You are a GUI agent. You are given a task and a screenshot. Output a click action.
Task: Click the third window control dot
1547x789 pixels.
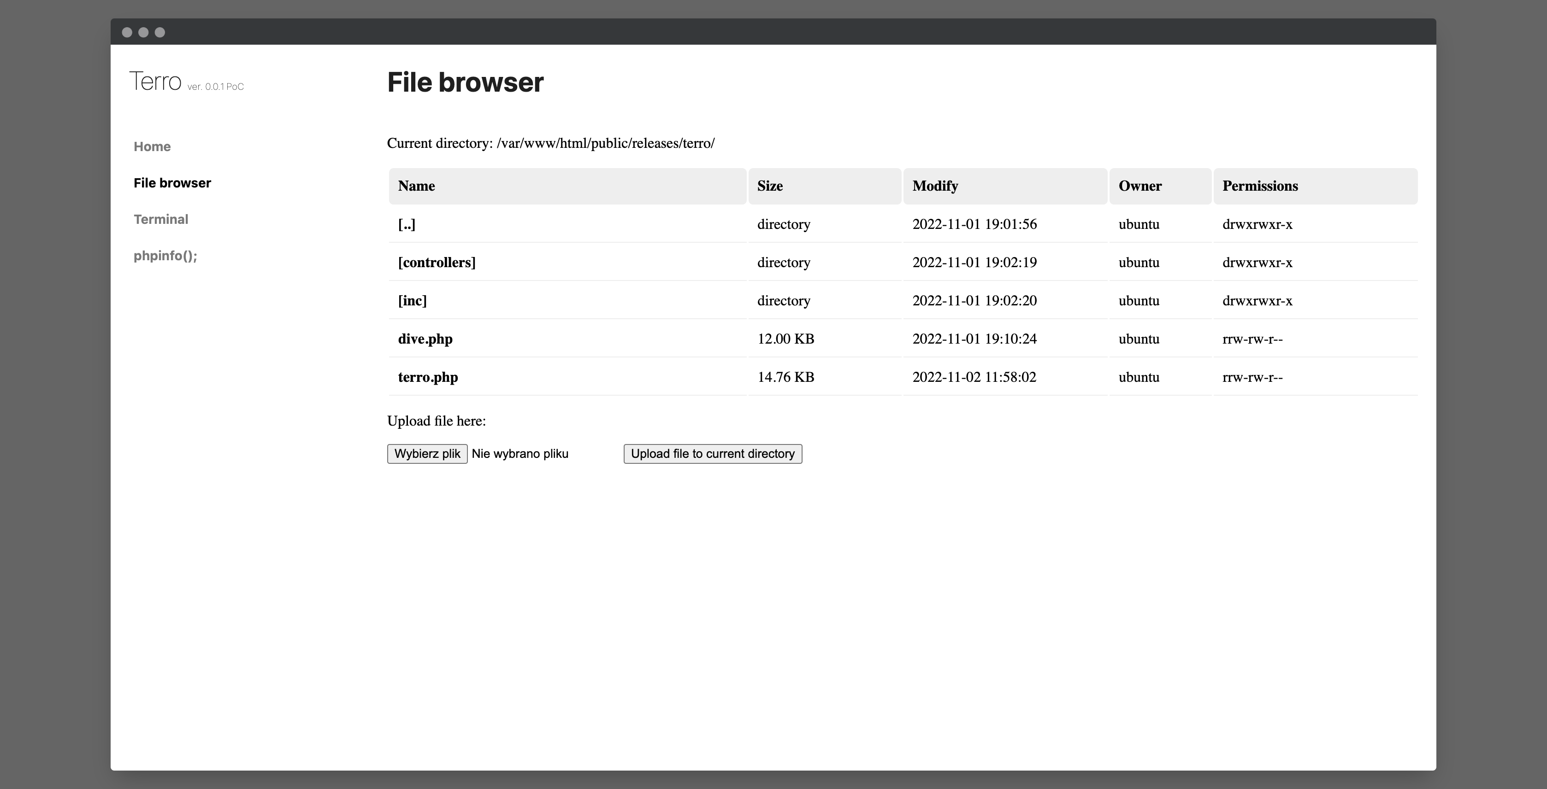[160, 32]
